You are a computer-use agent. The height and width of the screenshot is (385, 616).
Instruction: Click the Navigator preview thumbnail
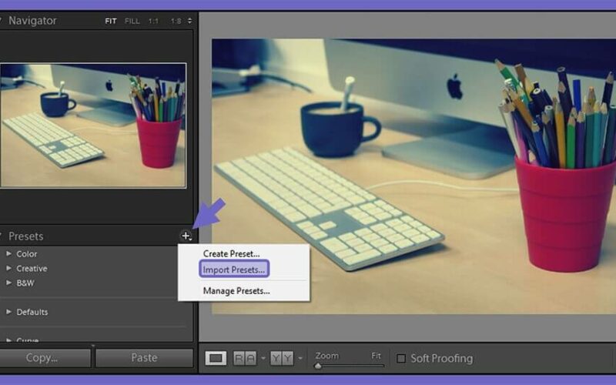(x=93, y=125)
